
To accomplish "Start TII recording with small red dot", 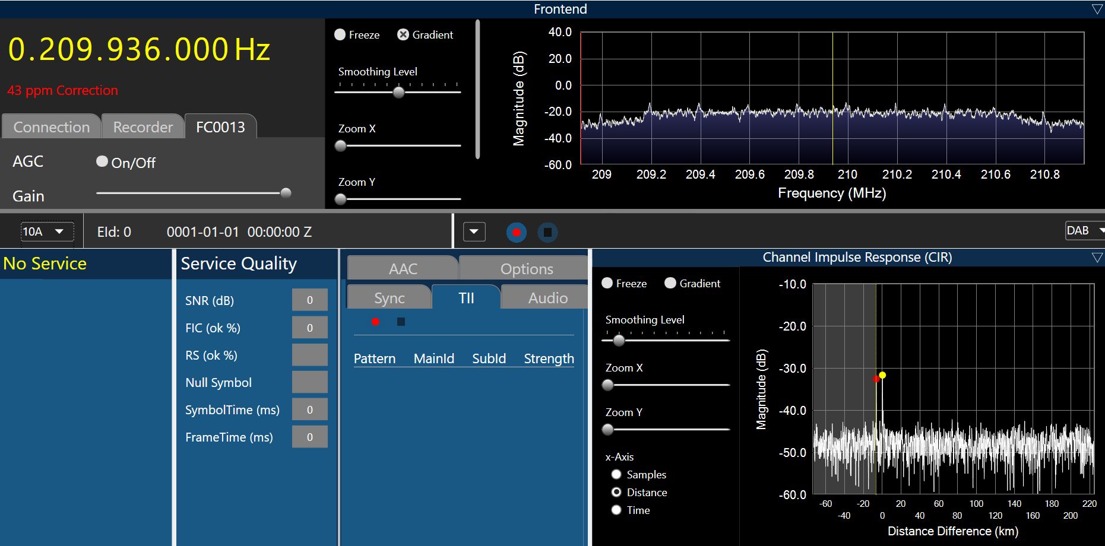I will [x=375, y=322].
